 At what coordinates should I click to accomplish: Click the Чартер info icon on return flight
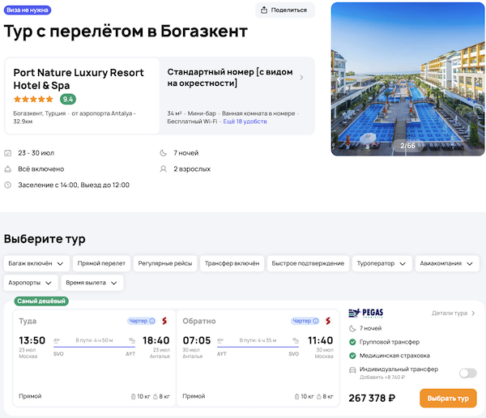tap(317, 321)
